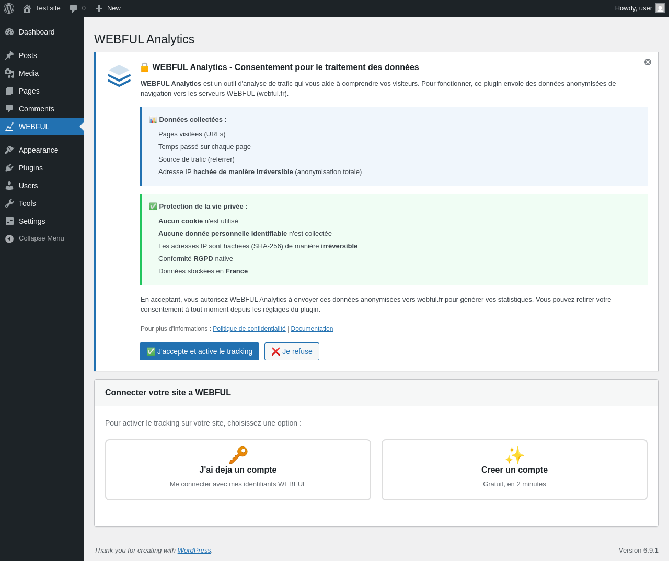Click the Temps passé sur chaque page line
Screen dimensions: 669x561
[x=204, y=147]
